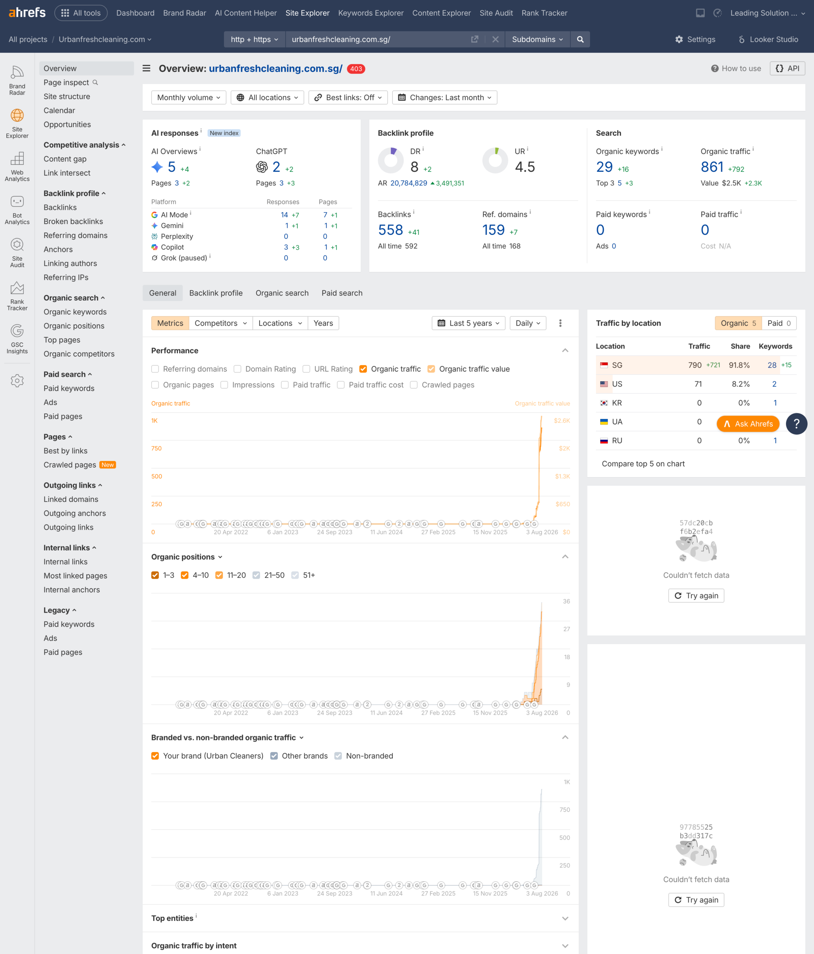Click Ask Ahrefs button
The height and width of the screenshot is (954, 814).
coord(748,424)
